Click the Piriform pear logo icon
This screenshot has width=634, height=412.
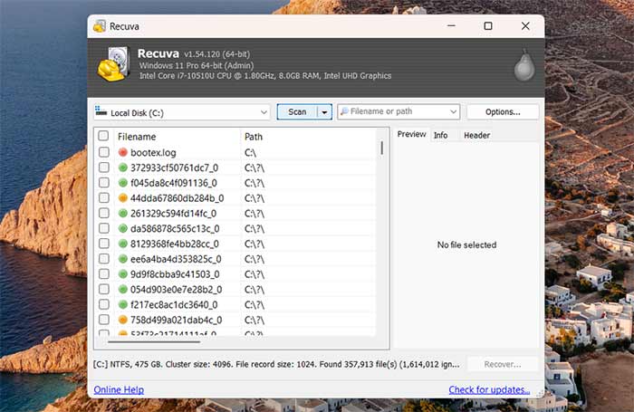(521, 65)
